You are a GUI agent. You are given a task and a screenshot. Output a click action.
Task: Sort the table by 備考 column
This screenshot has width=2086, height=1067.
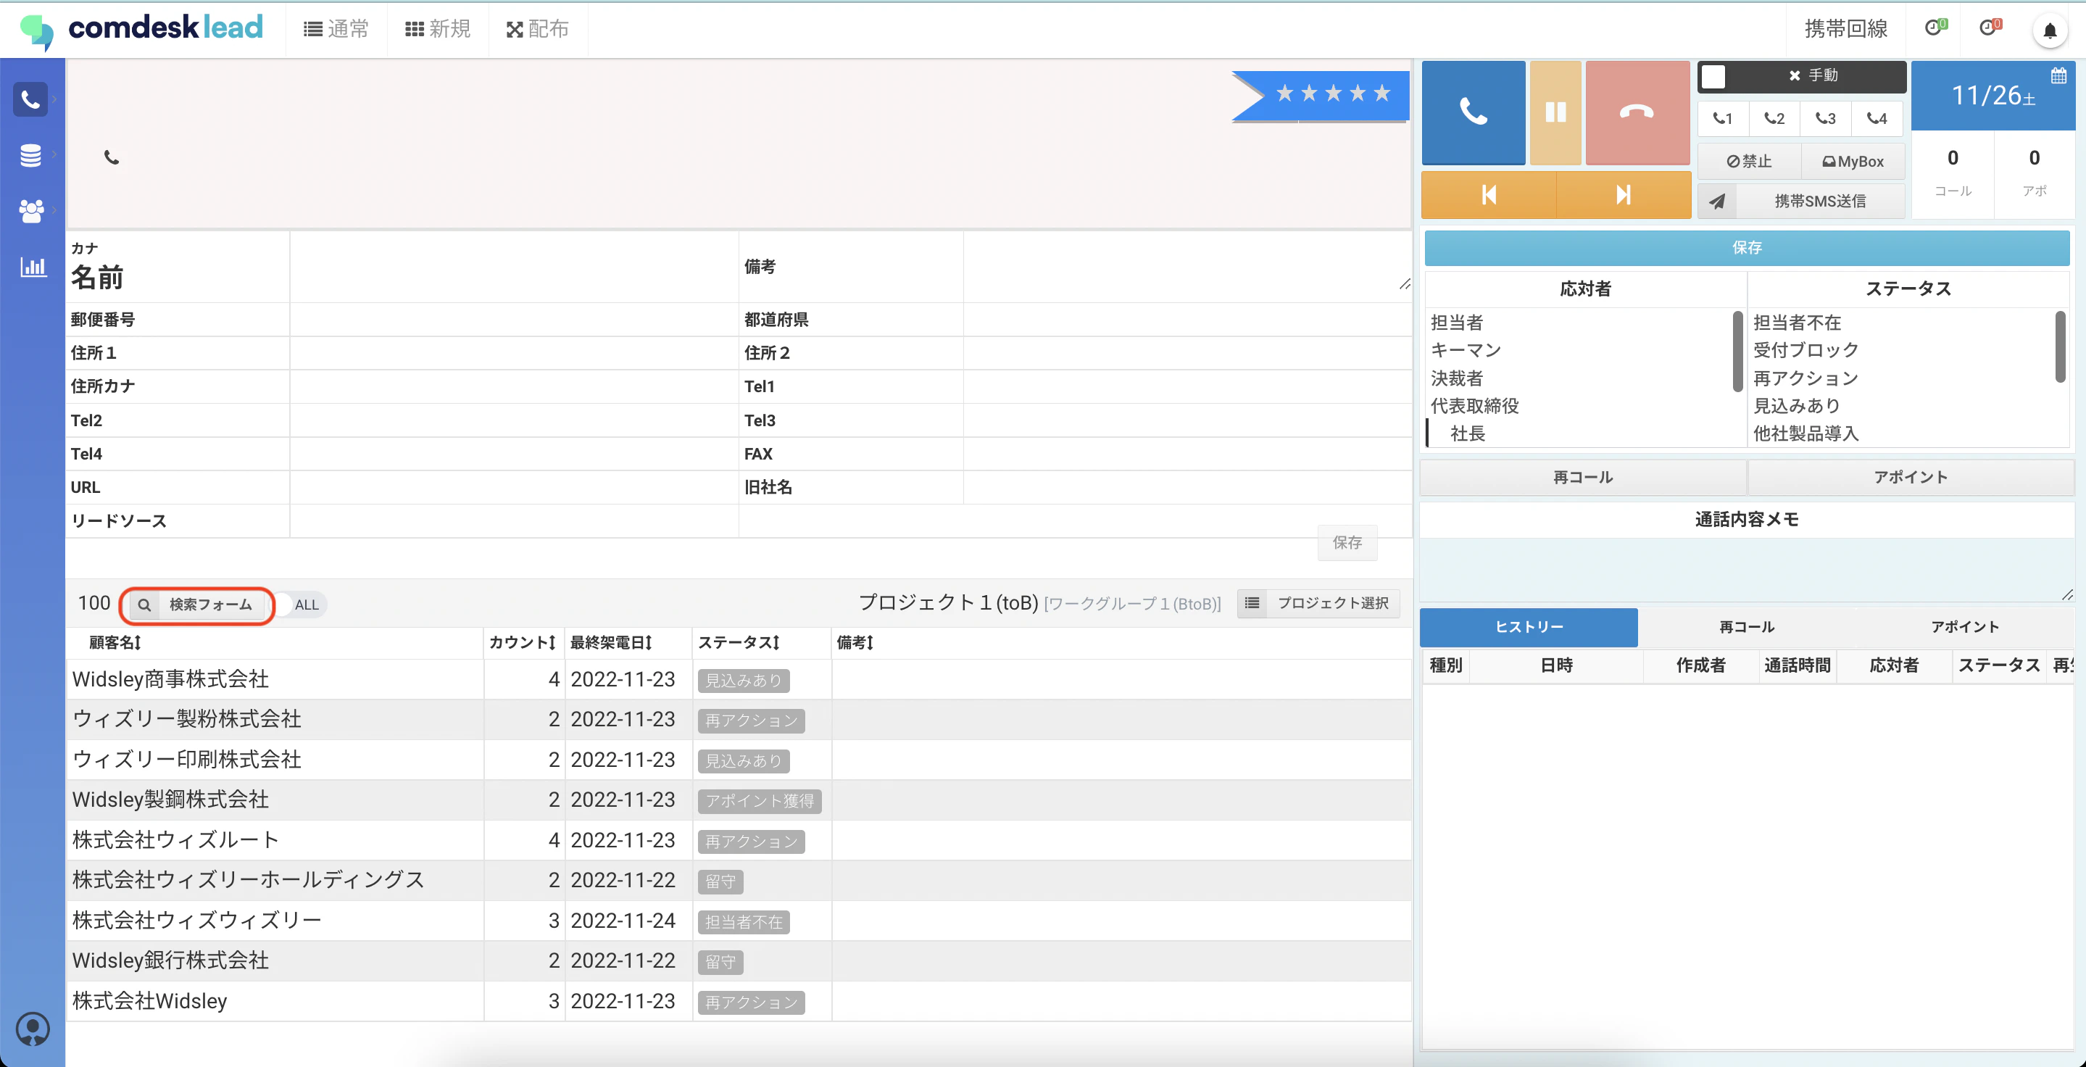[855, 643]
